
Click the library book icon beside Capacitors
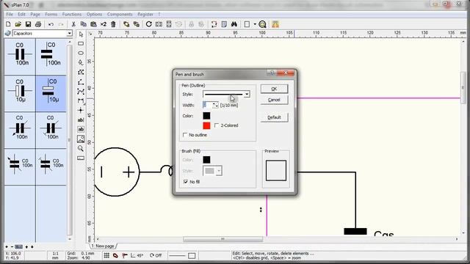tap(8, 34)
